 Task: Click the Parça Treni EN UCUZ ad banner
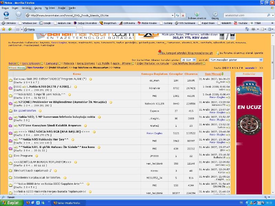pyautogui.click(x=249, y=135)
